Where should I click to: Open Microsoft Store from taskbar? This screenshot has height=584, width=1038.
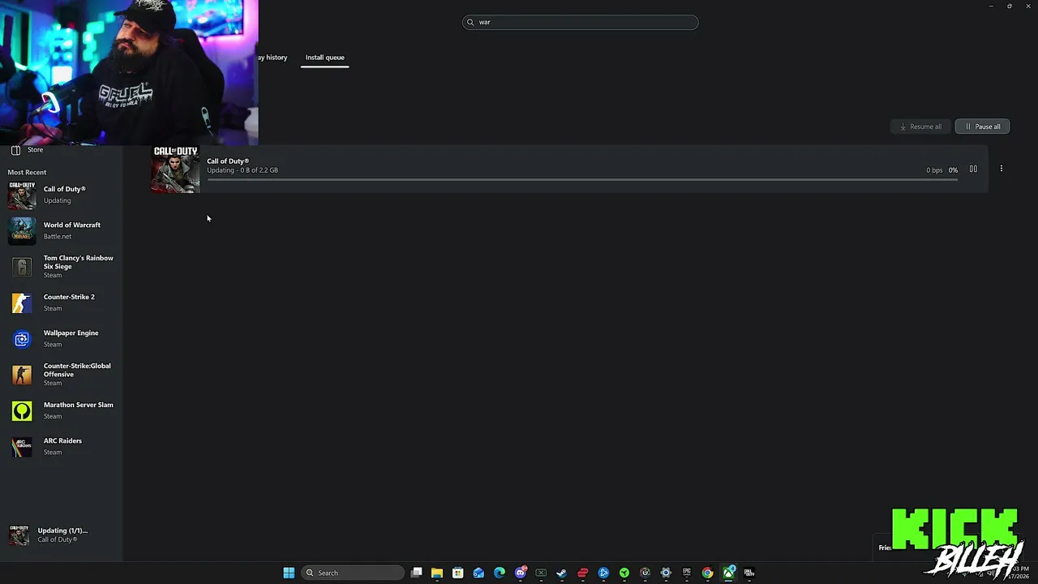point(458,573)
